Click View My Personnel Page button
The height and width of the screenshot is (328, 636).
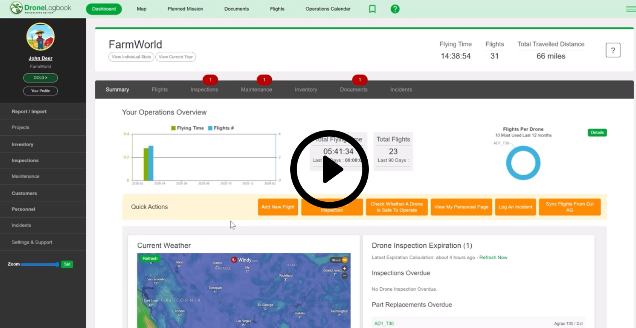pos(461,207)
